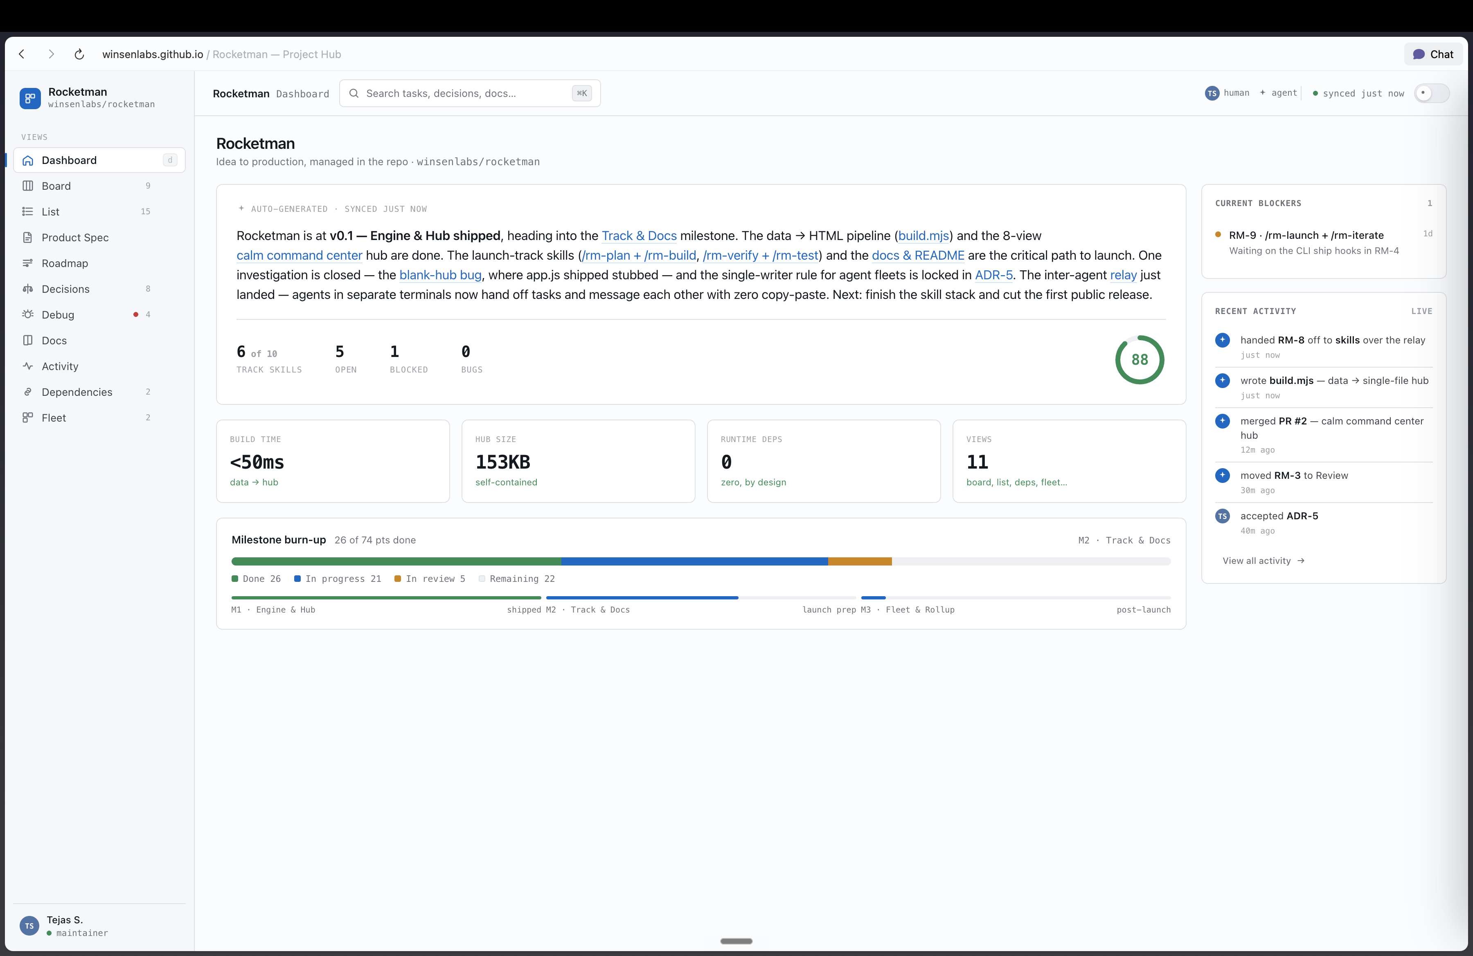The image size is (1473, 956).
Task: Open the HUB SIZE 153KB card
Action: pos(578,461)
